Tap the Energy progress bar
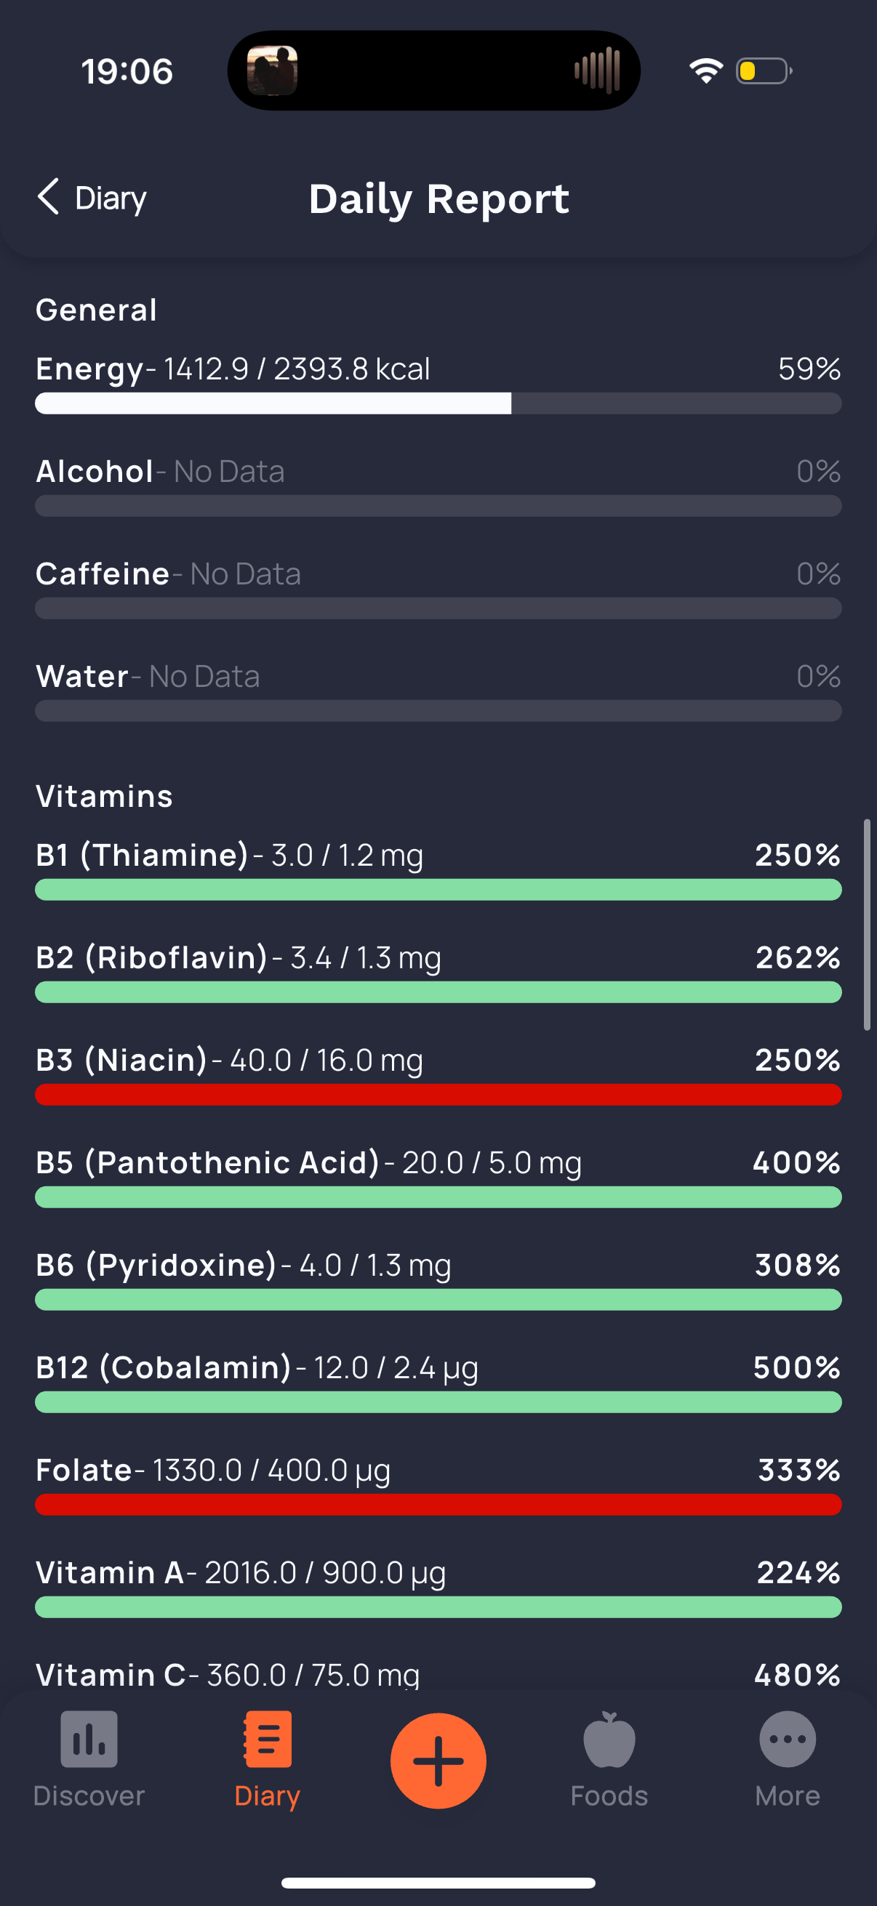The image size is (877, 1906). pyautogui.click(x=438, y=403)
